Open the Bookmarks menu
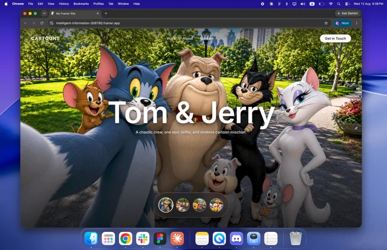 coord(81,4)
